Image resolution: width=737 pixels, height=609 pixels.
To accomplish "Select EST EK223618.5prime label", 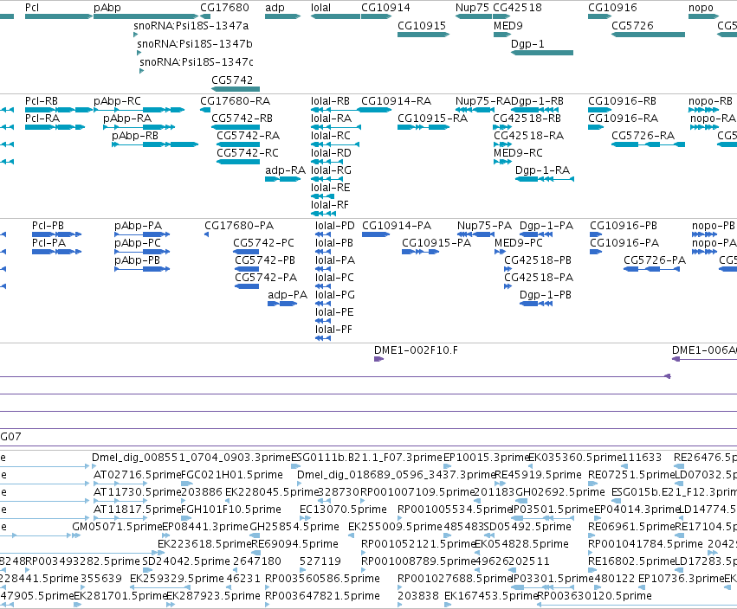I will (204, 544).
